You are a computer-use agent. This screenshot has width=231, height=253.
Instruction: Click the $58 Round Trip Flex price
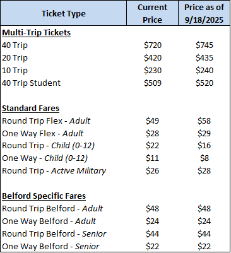(204, 121)
